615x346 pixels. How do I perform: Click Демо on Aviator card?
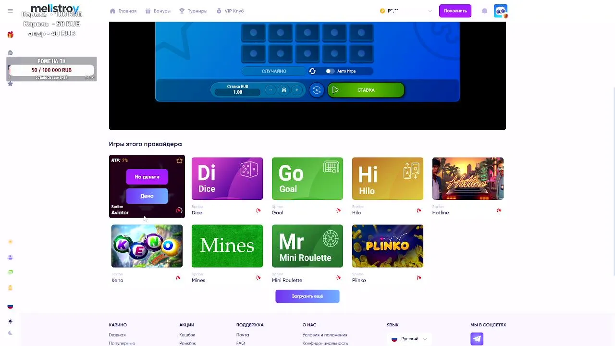click(x=147, y=196)
